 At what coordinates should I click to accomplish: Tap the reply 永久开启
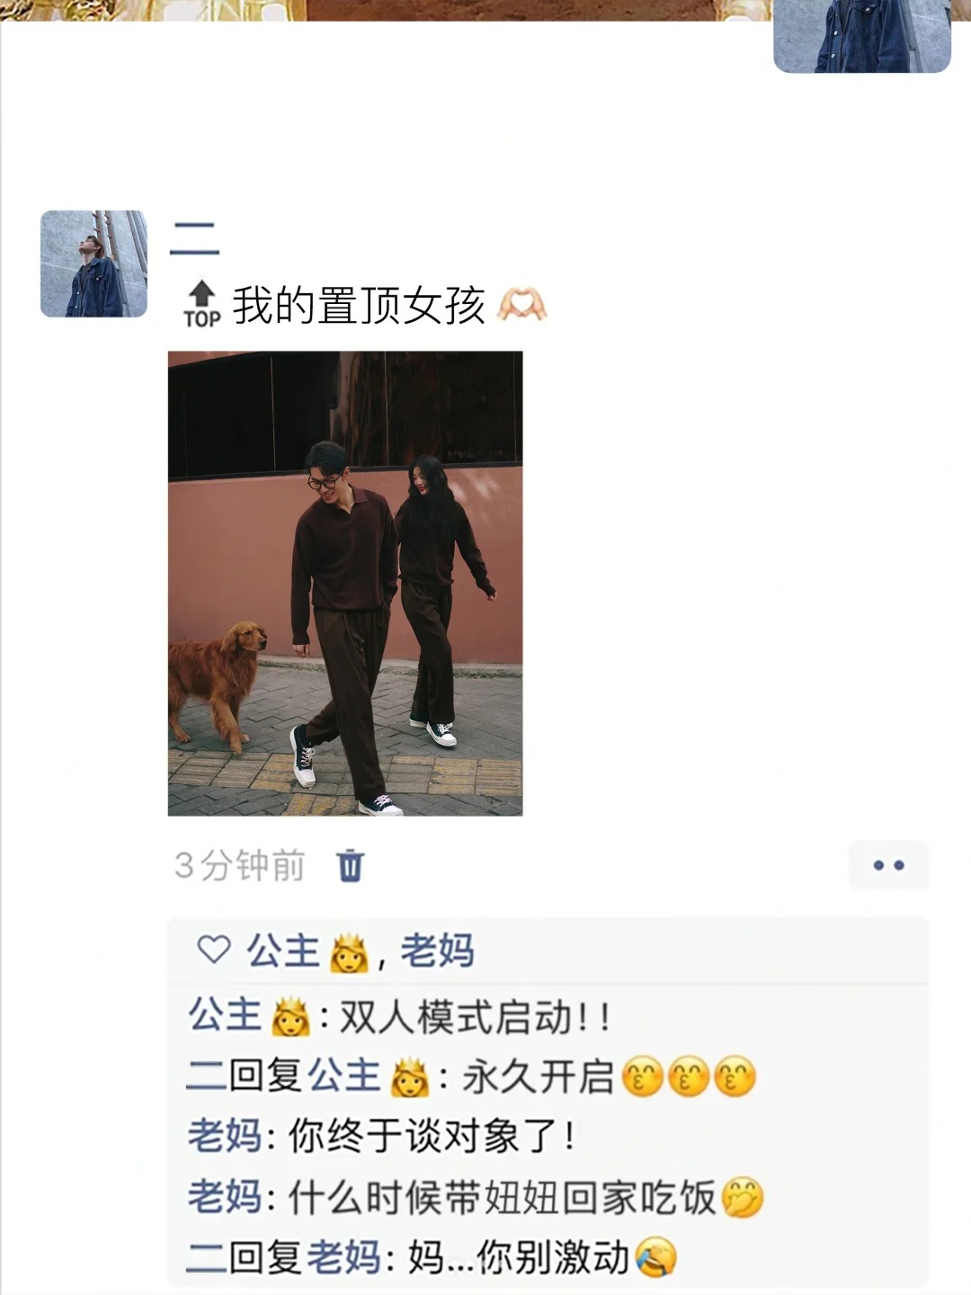coord(538,1076)
